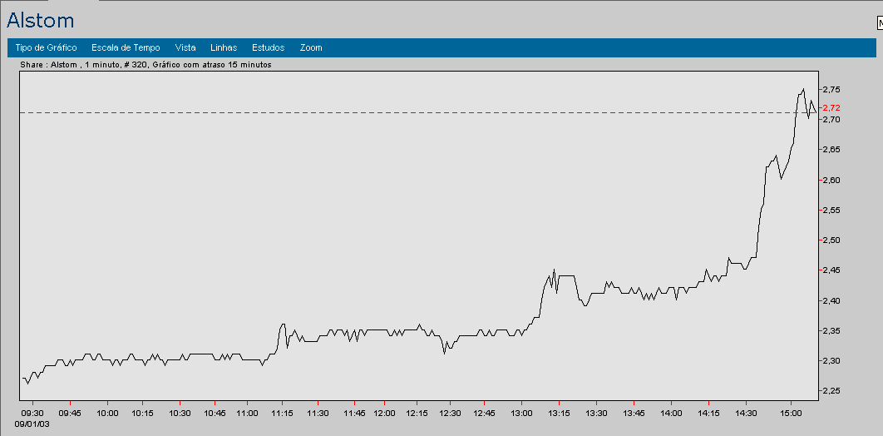
Task: Click the 14:30 time axis label
Action: tap(746, 413)
